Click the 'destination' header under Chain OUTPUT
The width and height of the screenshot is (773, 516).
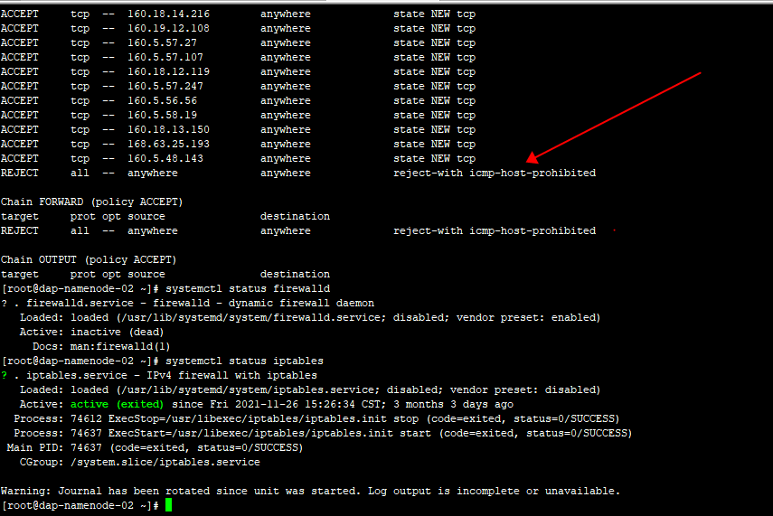(296, 274)
